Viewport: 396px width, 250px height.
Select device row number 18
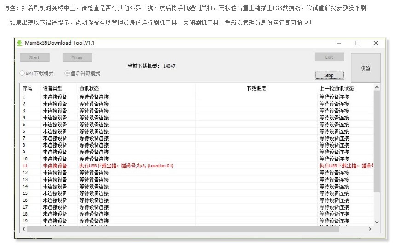coord(197,214)
